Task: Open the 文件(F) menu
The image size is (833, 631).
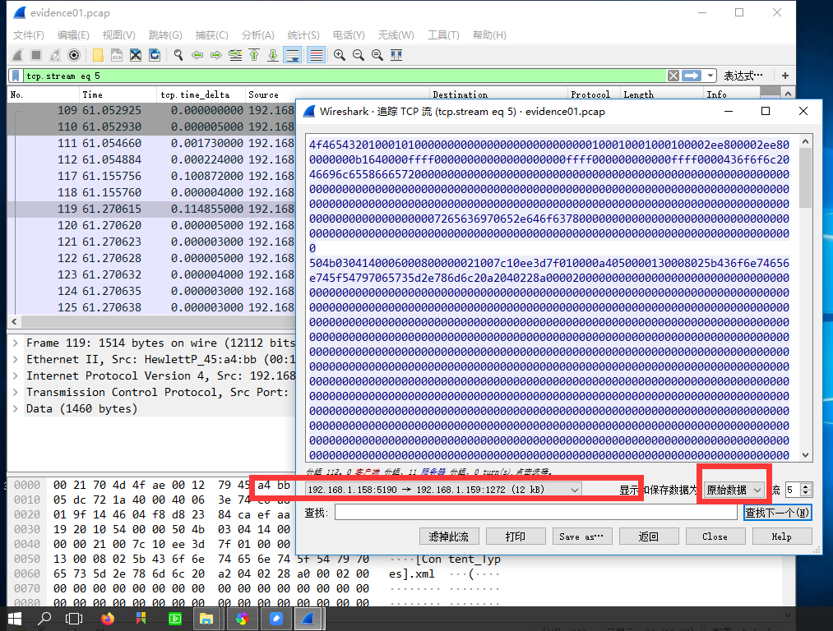Action: (x=28, y=35)
